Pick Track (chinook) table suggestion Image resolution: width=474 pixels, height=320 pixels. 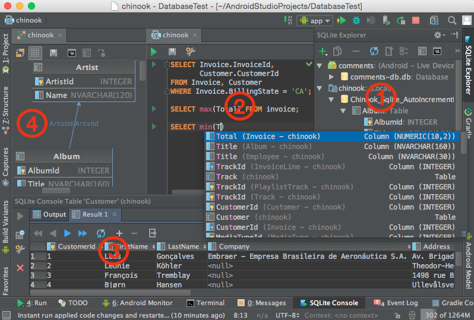coord(333,177)
